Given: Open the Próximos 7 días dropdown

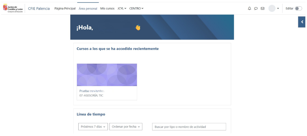Looking at the screenshot, I should (93, 127).
